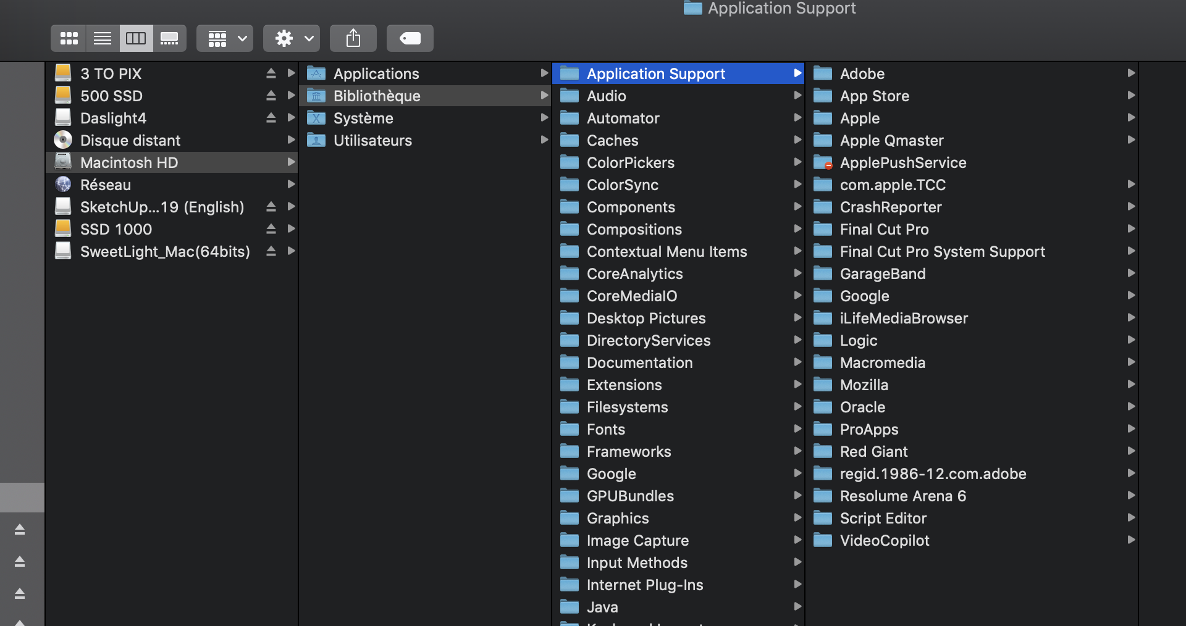This screenshot has height=626, width=1186.
Task: Eject the SketchUp...19 (English) volume
Action: [x=271, y=206]
